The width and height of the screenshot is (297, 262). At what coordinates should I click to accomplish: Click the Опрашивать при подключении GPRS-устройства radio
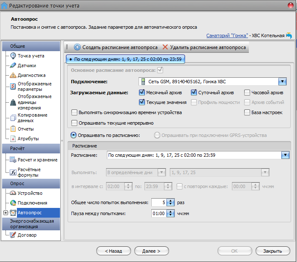[x=157, y=135]
